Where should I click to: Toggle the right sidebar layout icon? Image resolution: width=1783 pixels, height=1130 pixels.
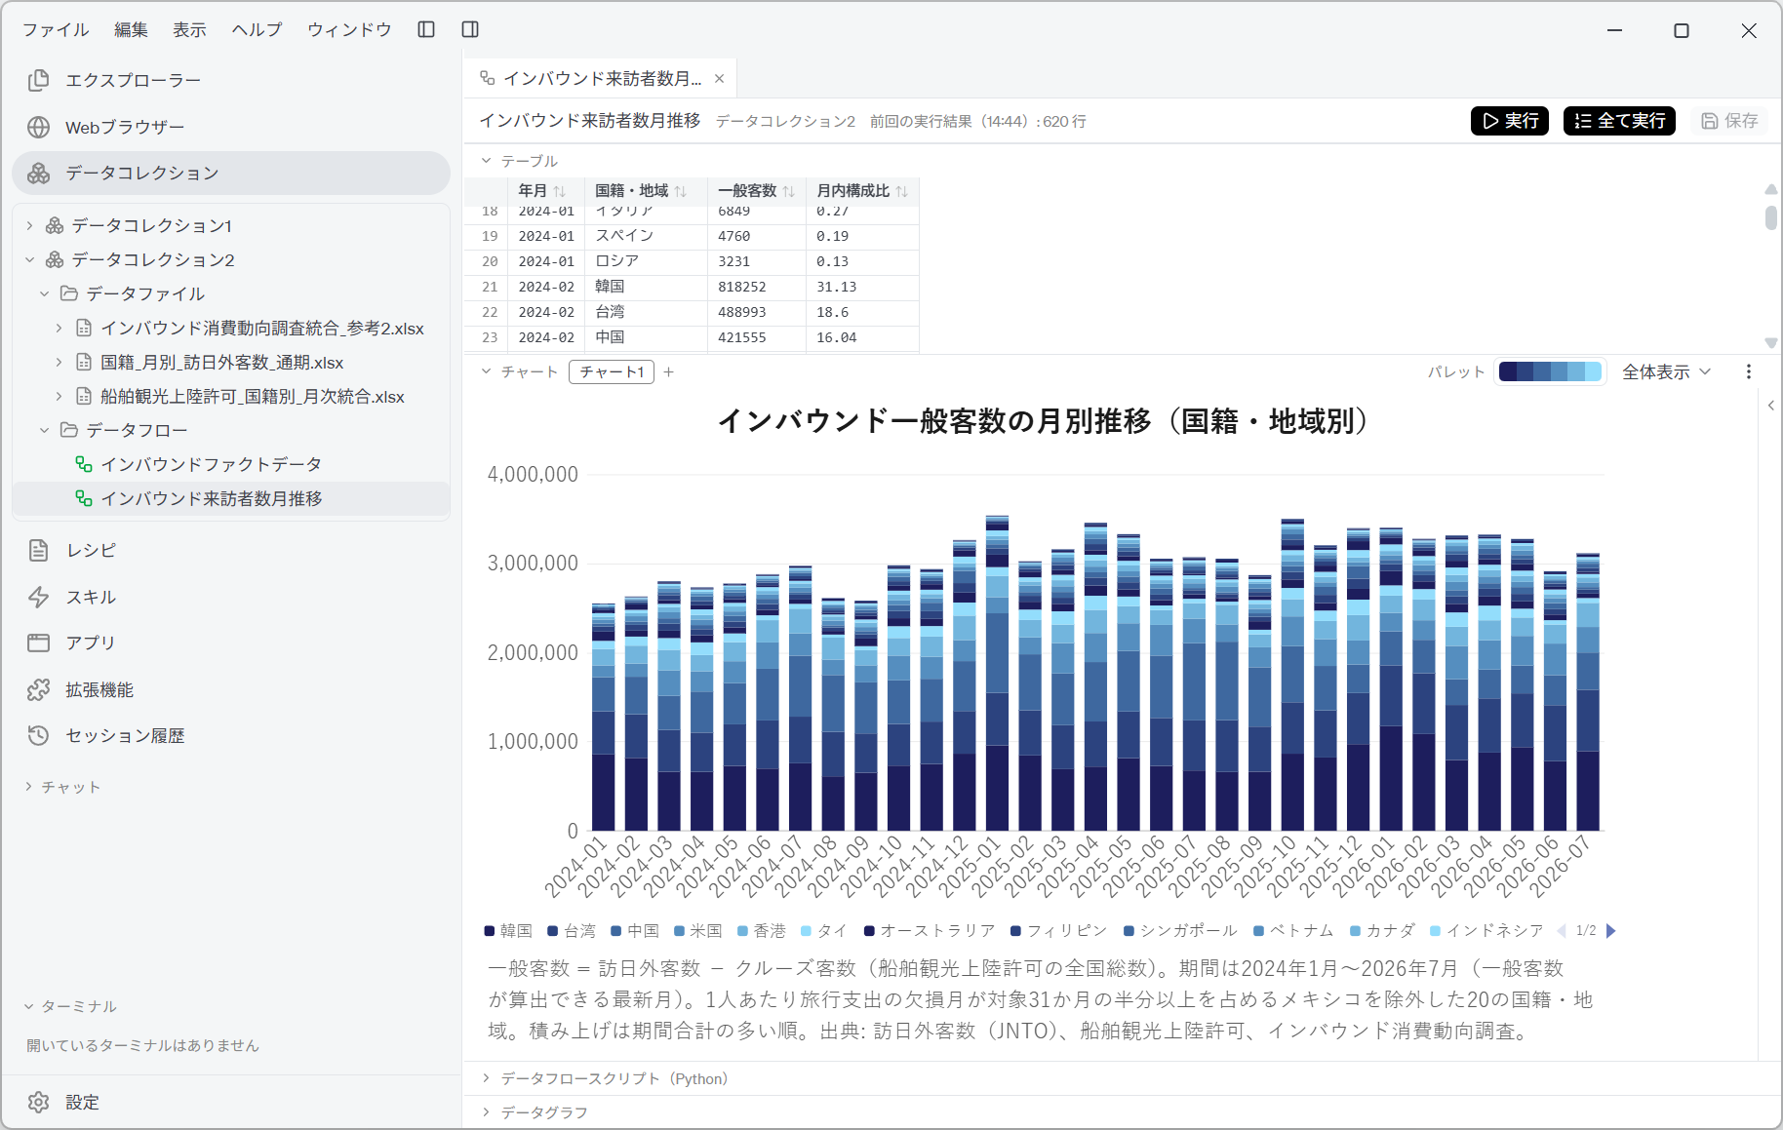pos(470,29)
